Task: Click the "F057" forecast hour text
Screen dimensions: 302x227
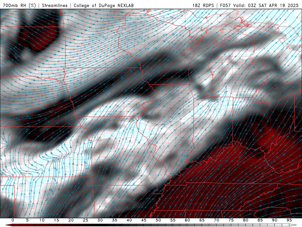Action: coord(225,5)
